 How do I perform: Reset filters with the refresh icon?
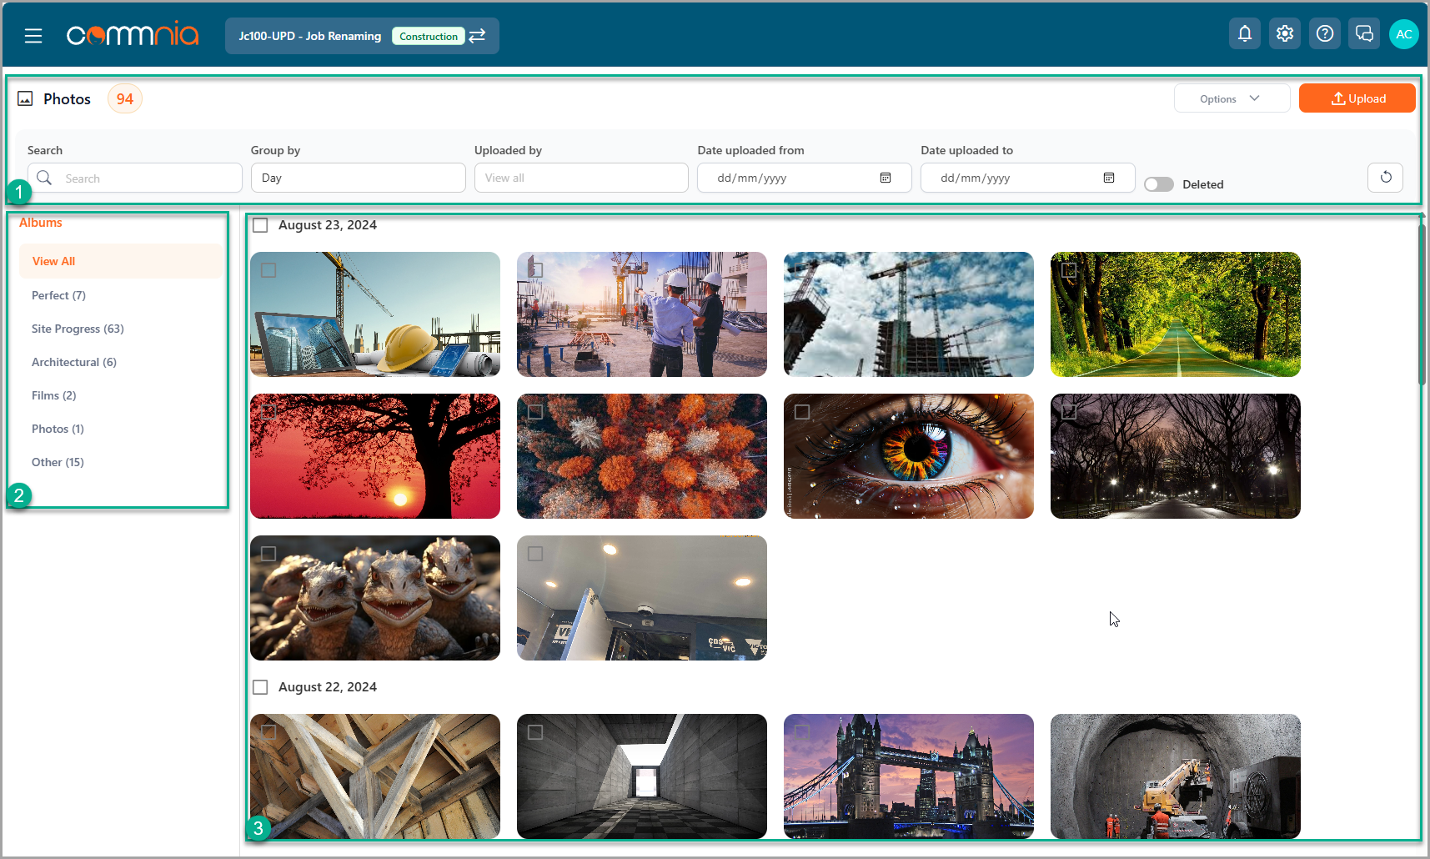(x=1386, y=177)
